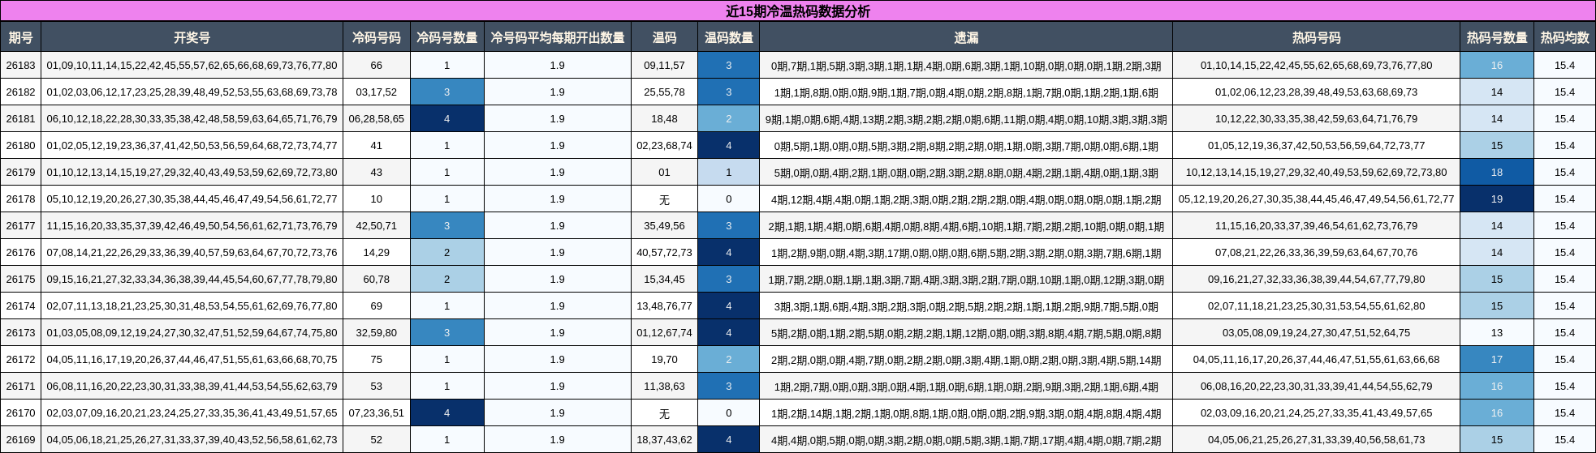The height and width of the screenshot is (453, 1596).
Task: Click warm codes 25,55,78 in row 26182
Action: coord(664,92)
